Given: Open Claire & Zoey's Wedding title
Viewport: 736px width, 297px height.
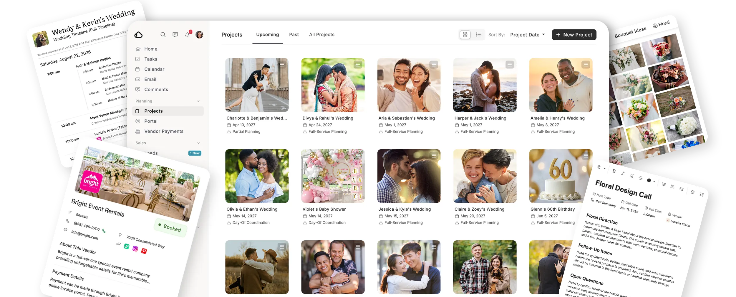Looking at the screenshot, I should [479, 209].
